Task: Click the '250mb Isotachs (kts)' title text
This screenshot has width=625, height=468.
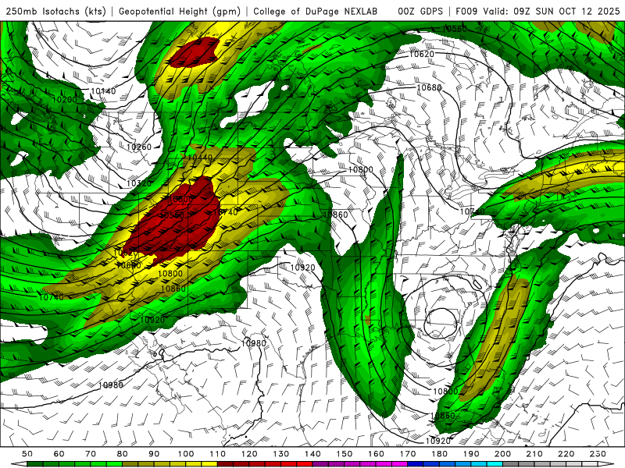Action: click(55, 11)
